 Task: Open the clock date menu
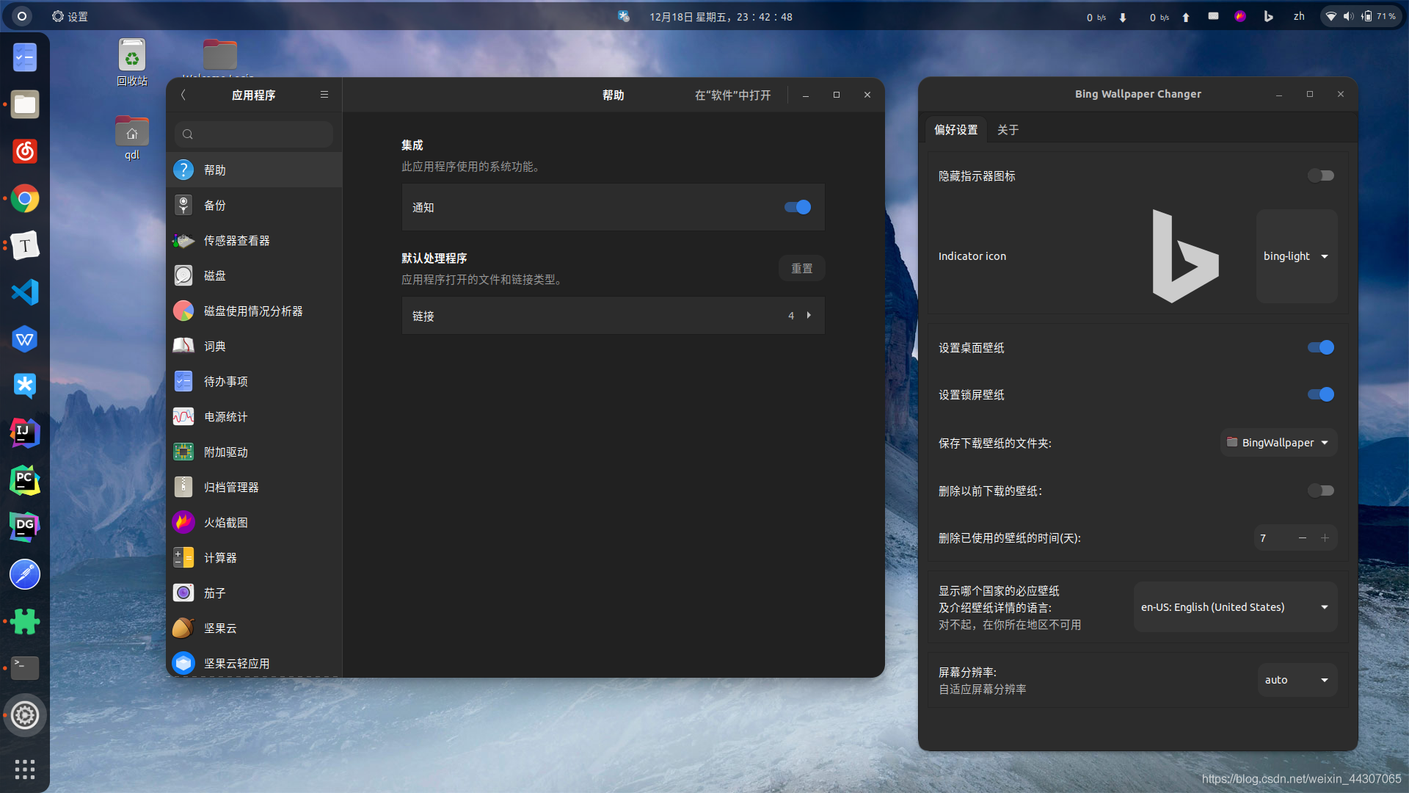(721, 16)
